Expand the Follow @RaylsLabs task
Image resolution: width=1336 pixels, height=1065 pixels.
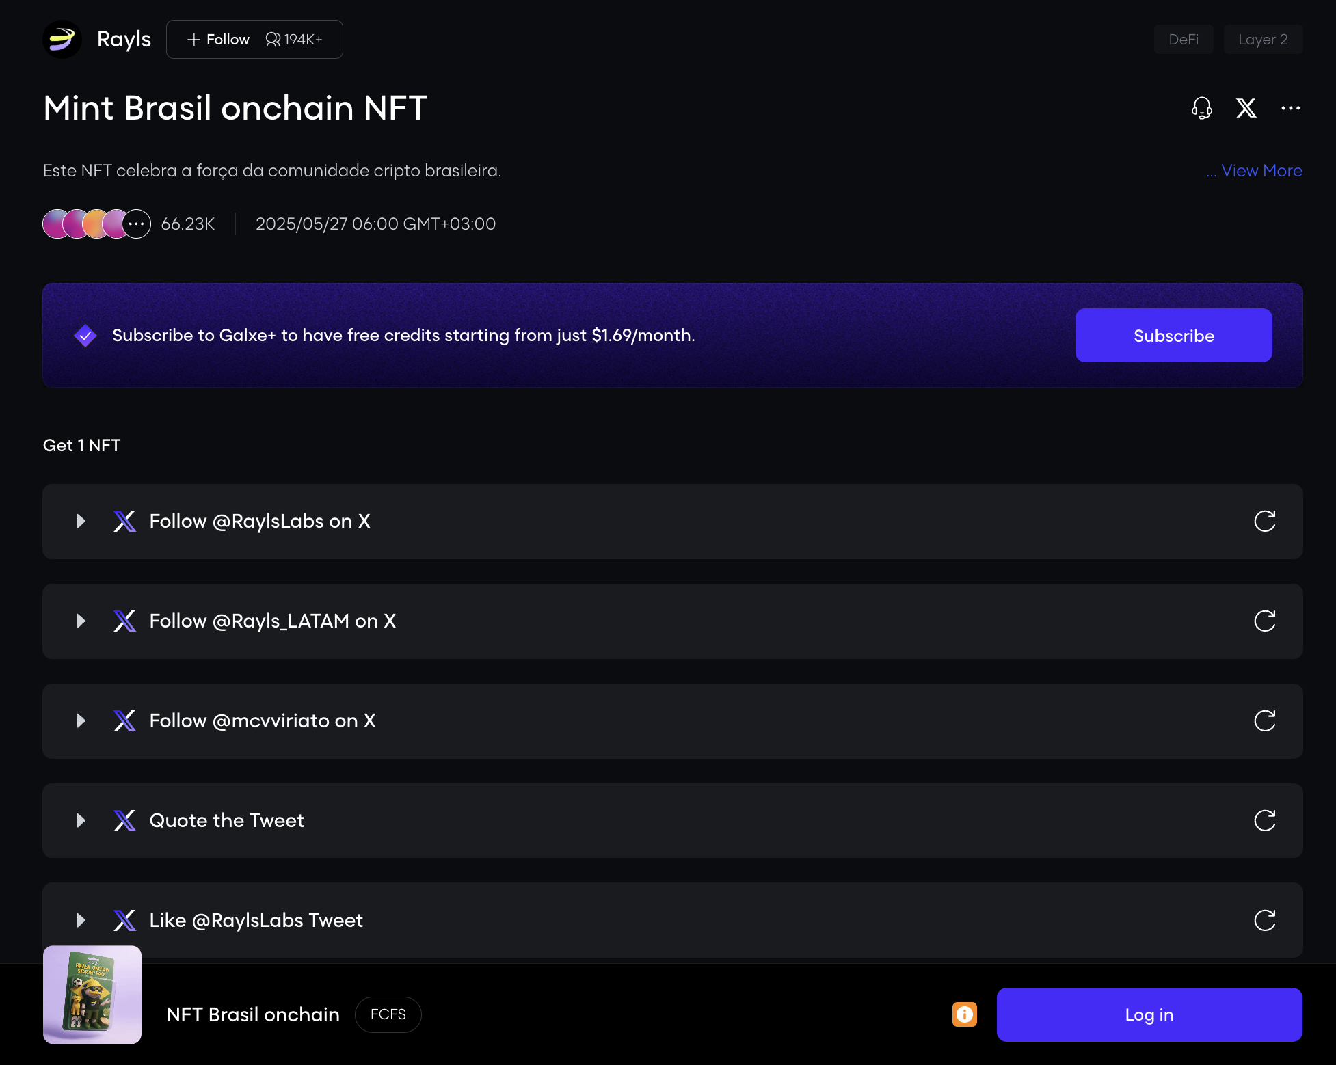(x=81, y=522)
